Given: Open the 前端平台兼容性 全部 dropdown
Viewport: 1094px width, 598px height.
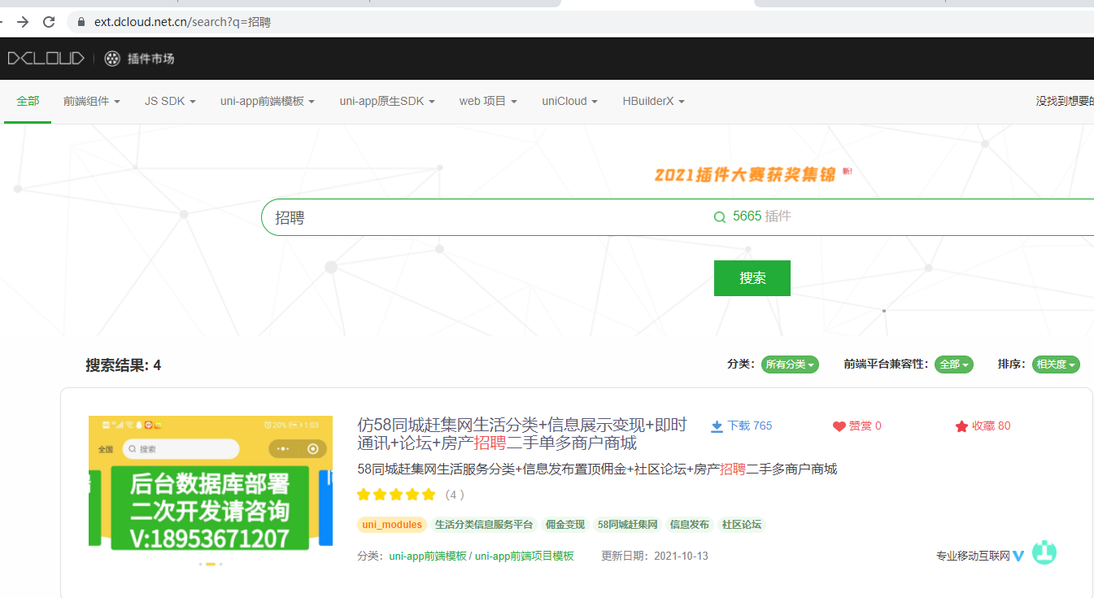Looking at the screenshot, I should click(954, 364).
